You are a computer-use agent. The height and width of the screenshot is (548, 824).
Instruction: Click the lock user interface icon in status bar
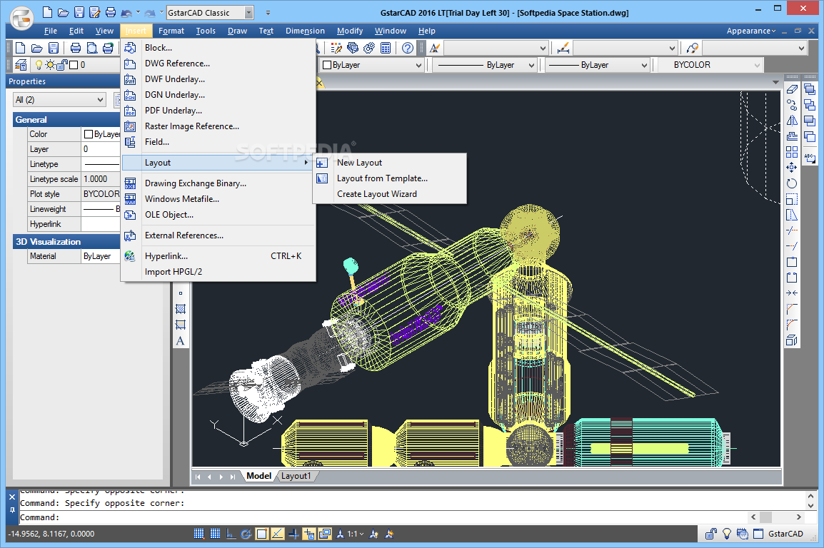click(711, 534)
